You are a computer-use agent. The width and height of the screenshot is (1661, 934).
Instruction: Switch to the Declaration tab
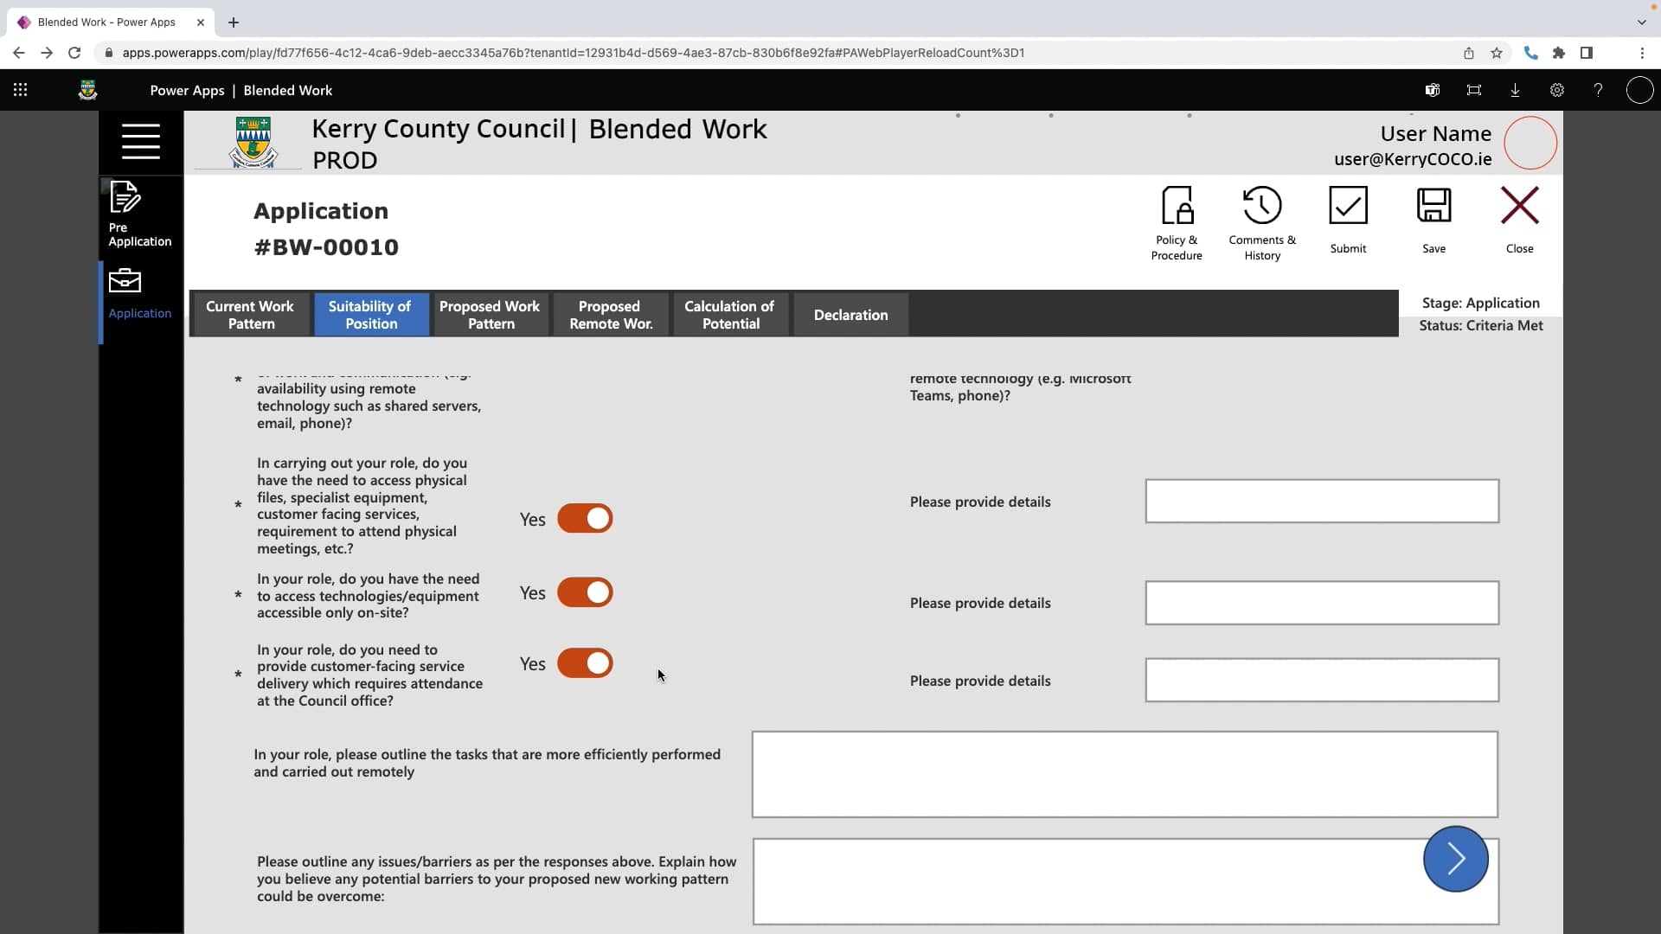point(850,314)
